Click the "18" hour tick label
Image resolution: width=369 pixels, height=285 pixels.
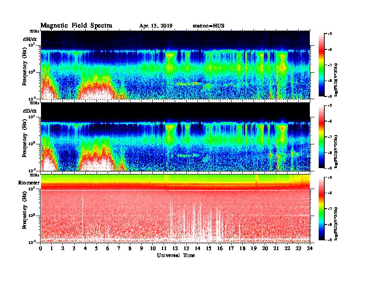click(x=242, y=248)
